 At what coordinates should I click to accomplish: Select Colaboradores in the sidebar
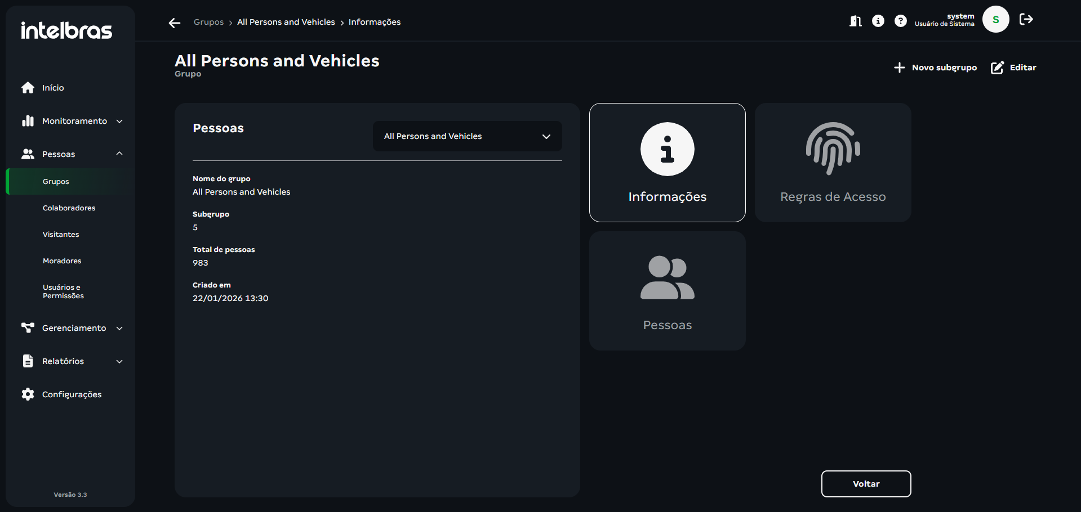point(69,208)
